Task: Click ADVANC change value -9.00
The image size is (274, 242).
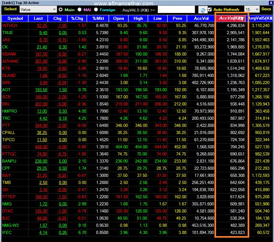Action: coord(62,61)
